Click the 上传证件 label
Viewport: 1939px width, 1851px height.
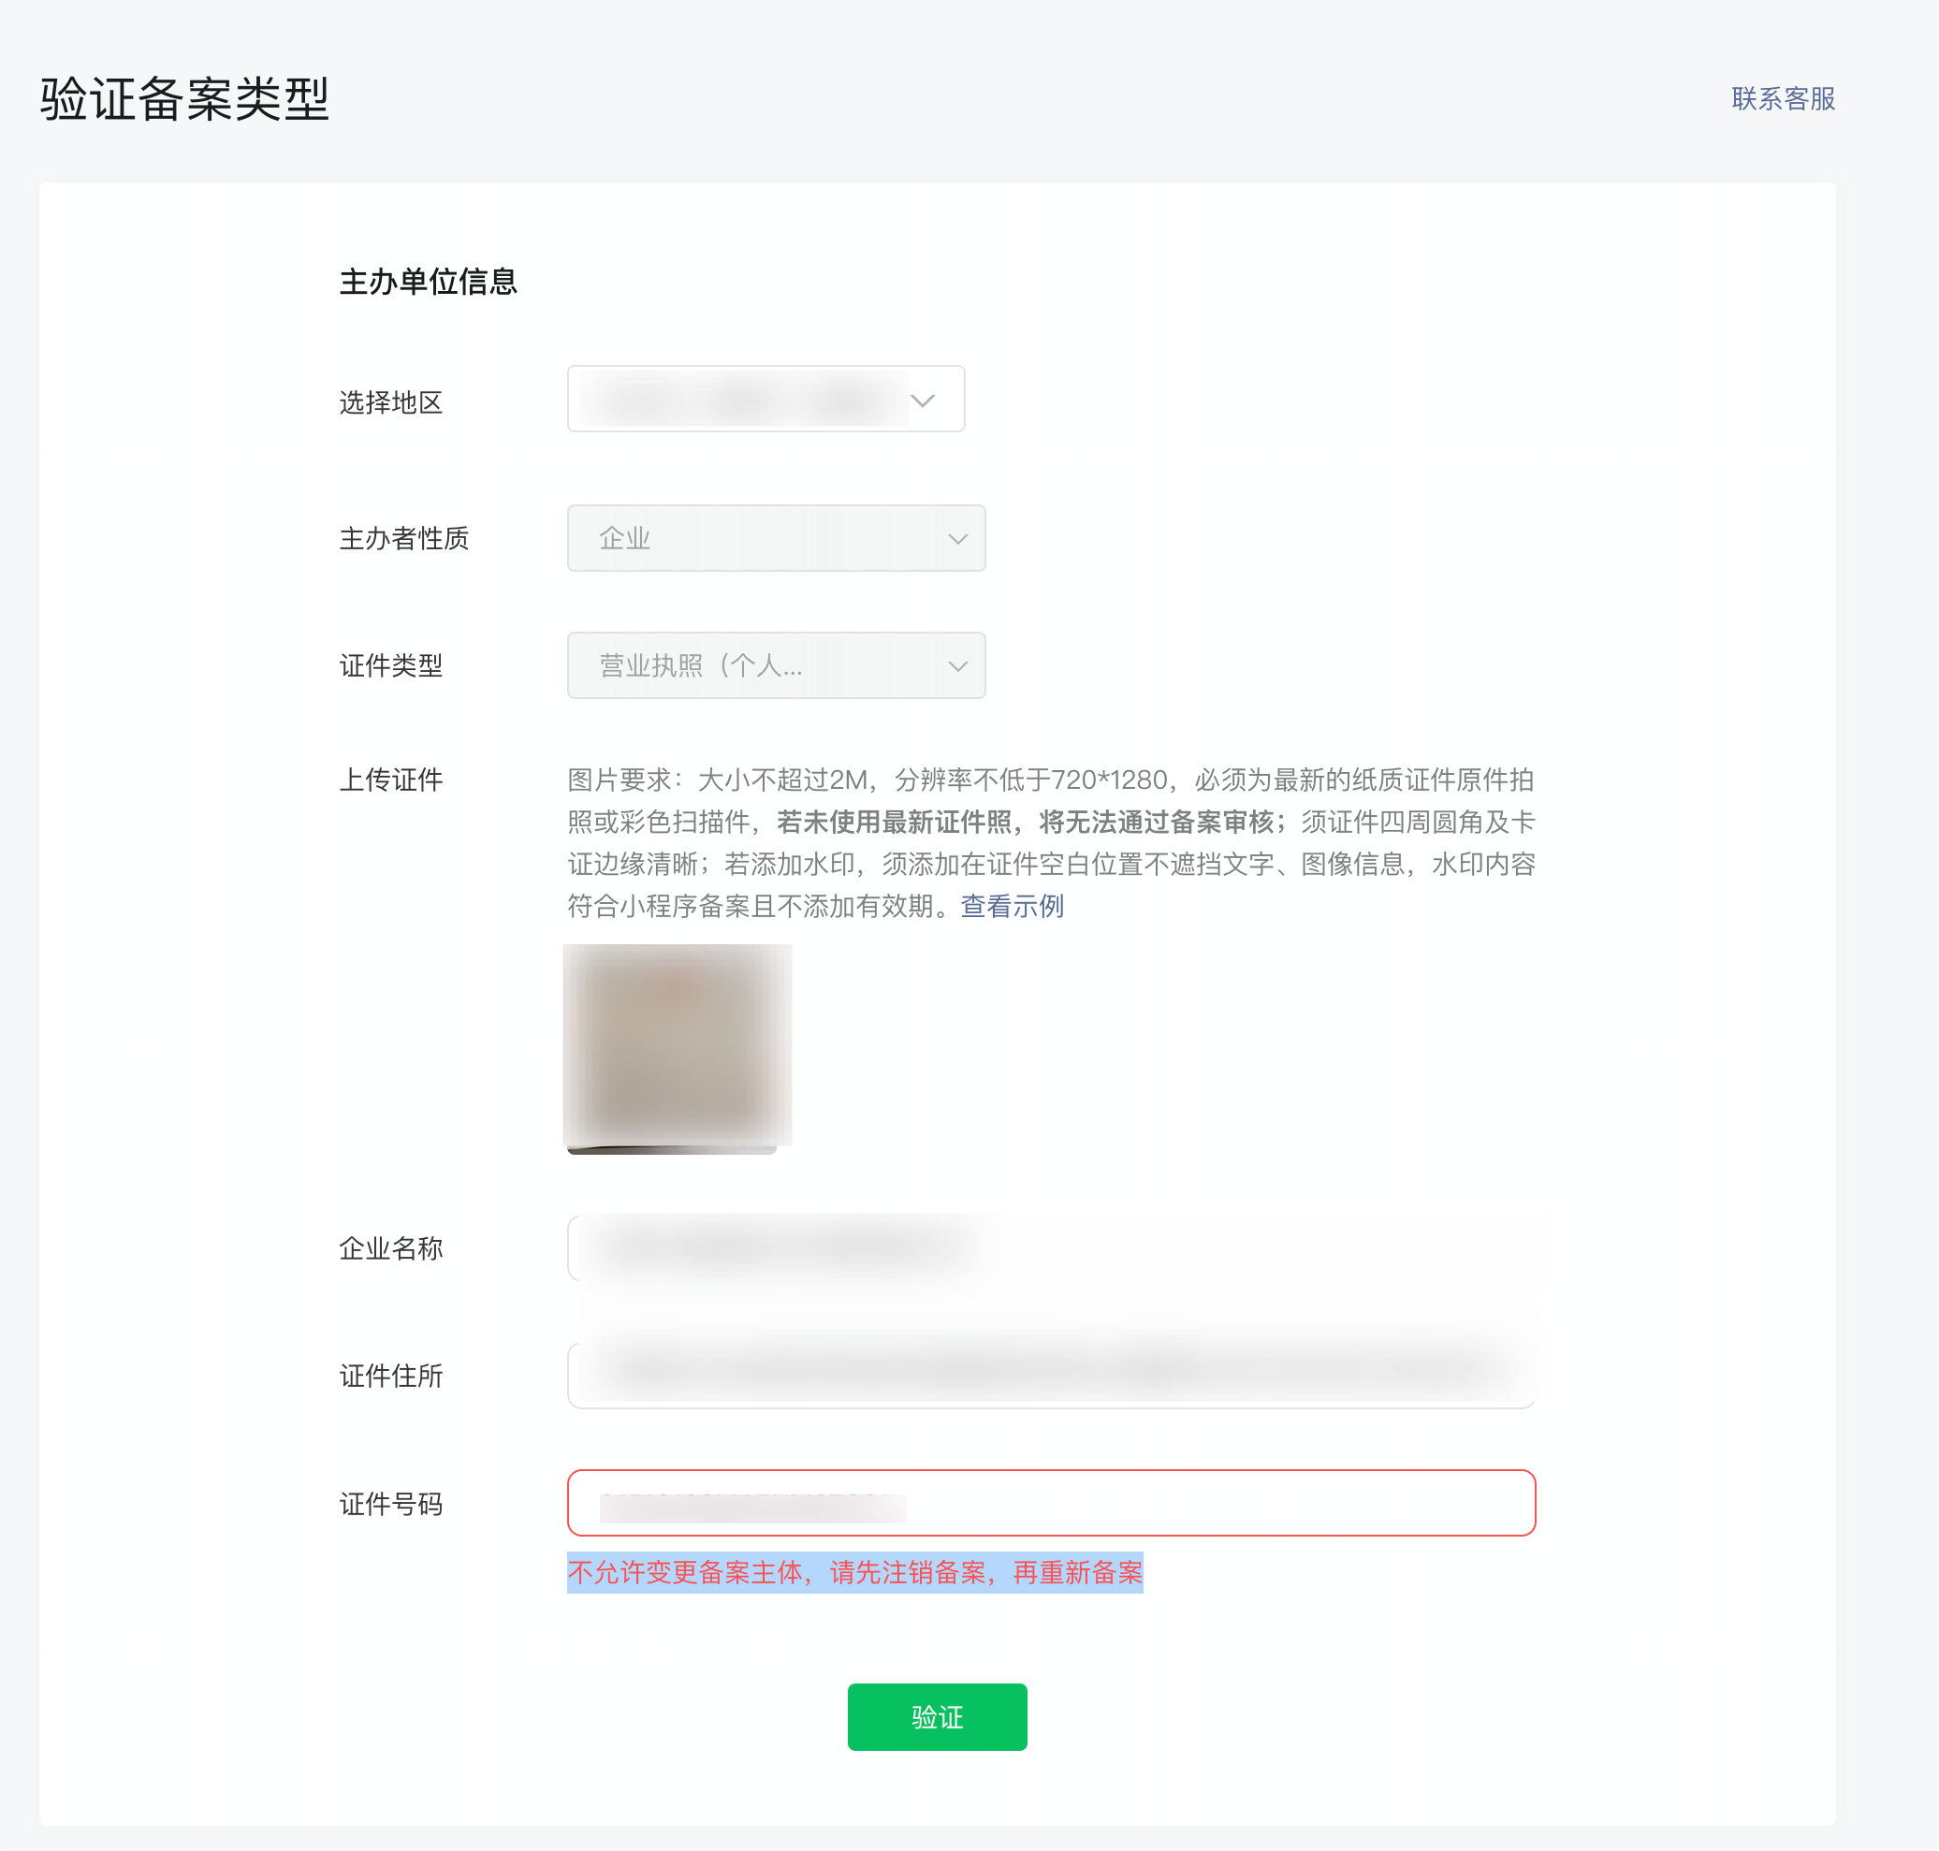pos(391,780)
